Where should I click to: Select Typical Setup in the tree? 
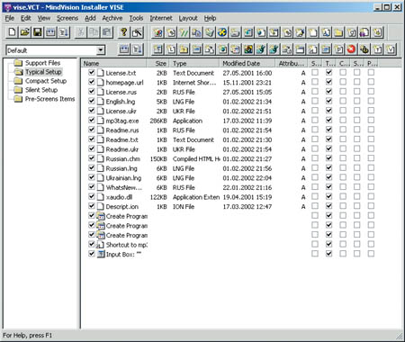(x=43, y=72)
